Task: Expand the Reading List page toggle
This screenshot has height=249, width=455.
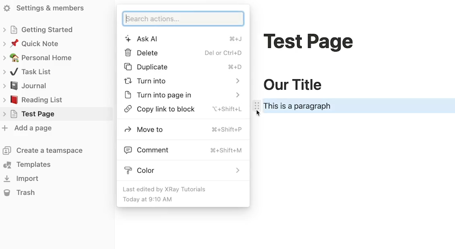Action: tap(4, 100)
